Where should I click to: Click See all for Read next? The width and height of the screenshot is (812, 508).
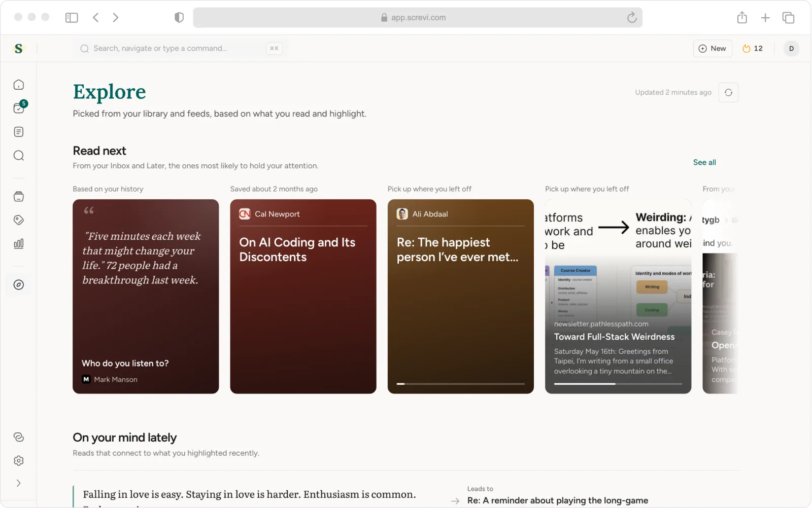(x=704, y=162)
